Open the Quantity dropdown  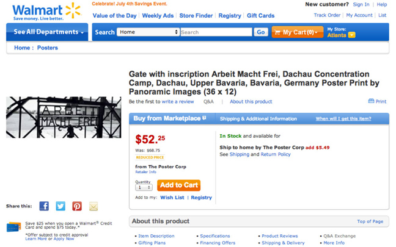143,187
